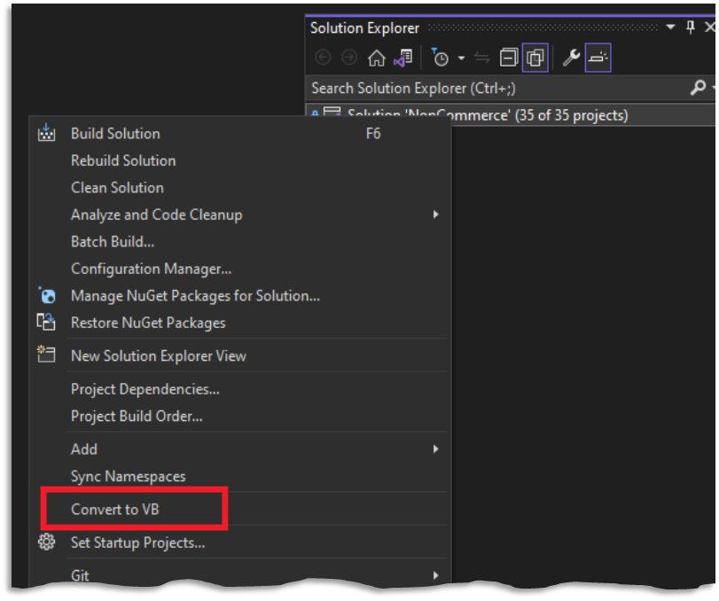Click Restore NuGet Packages

tap(149, 322)
